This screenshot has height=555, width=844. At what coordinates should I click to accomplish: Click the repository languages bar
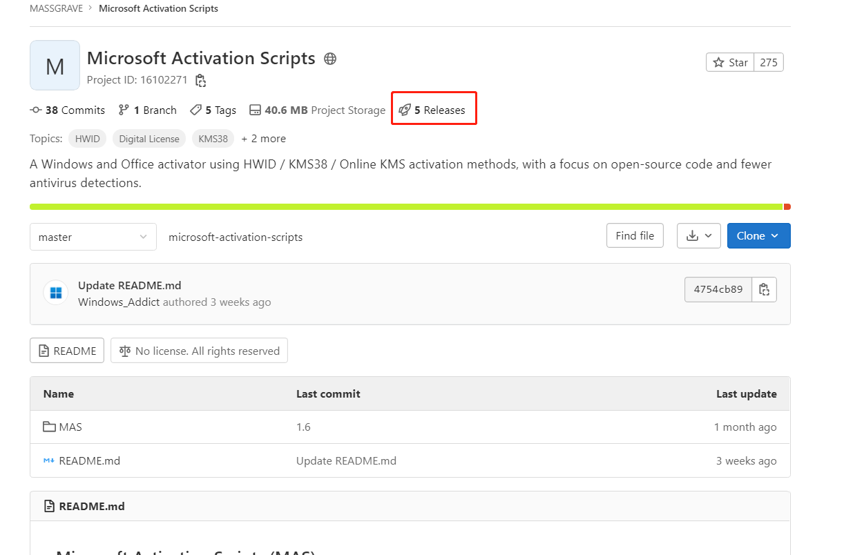pos(410,206)
